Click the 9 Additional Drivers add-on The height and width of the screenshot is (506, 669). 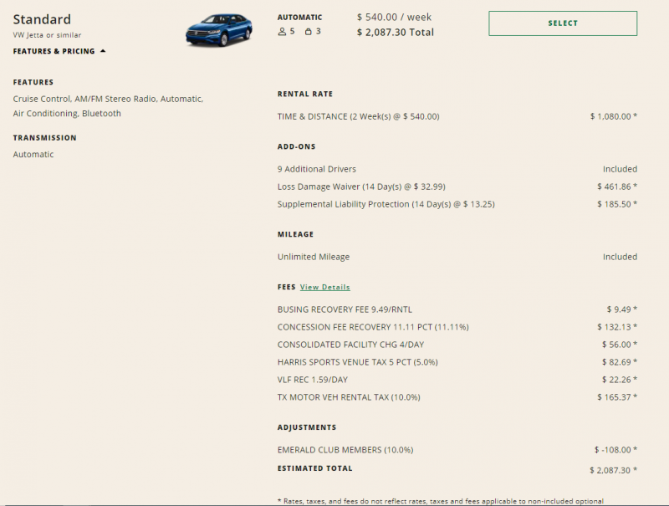(x=316, y=169)
